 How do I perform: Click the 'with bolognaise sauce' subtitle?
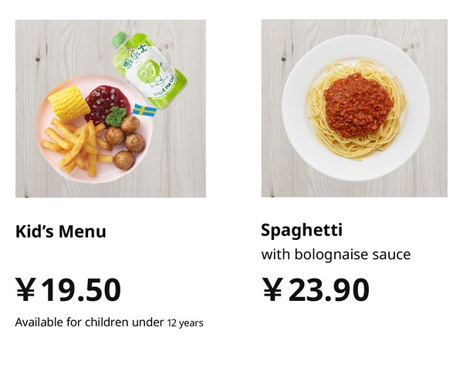tap(336, 255)
